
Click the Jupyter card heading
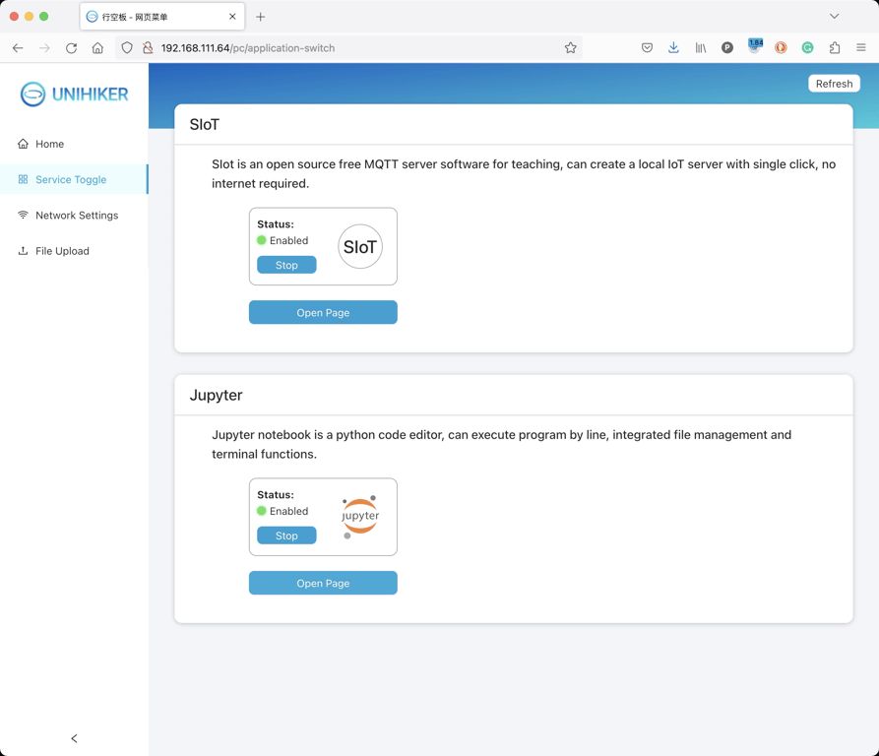216,395
